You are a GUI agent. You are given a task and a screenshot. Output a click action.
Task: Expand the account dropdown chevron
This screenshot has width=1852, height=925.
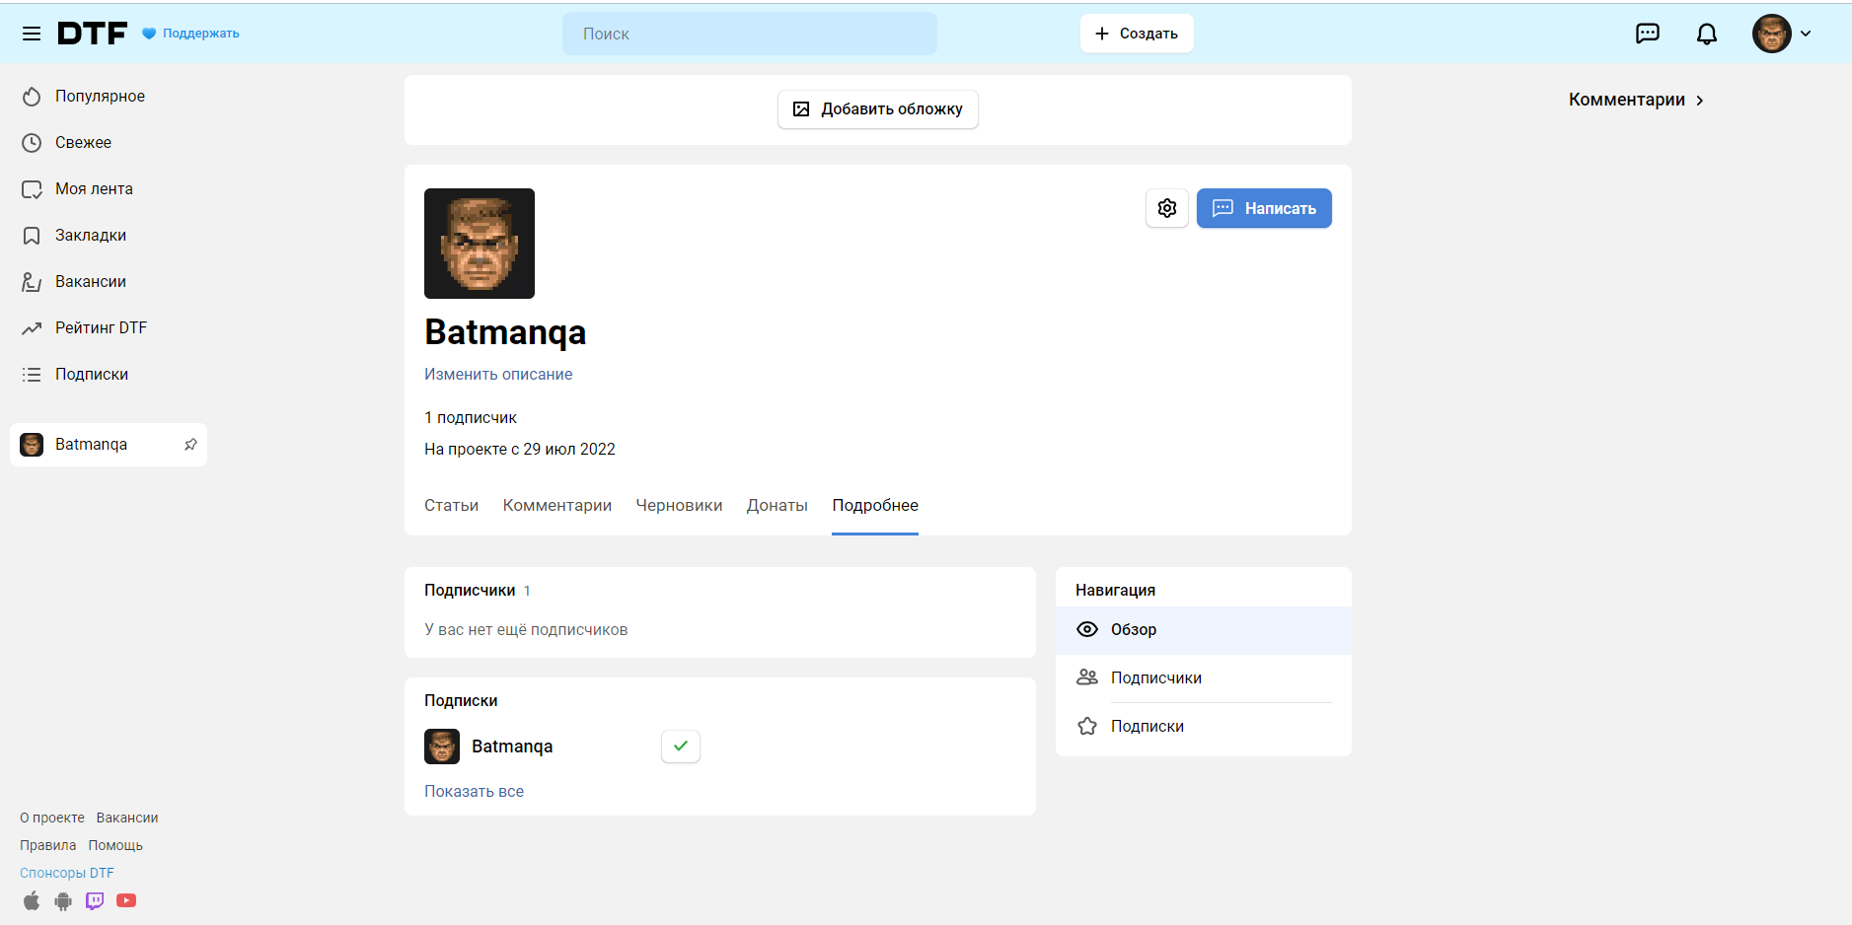pyautogui.click(x=1806, y=34)
